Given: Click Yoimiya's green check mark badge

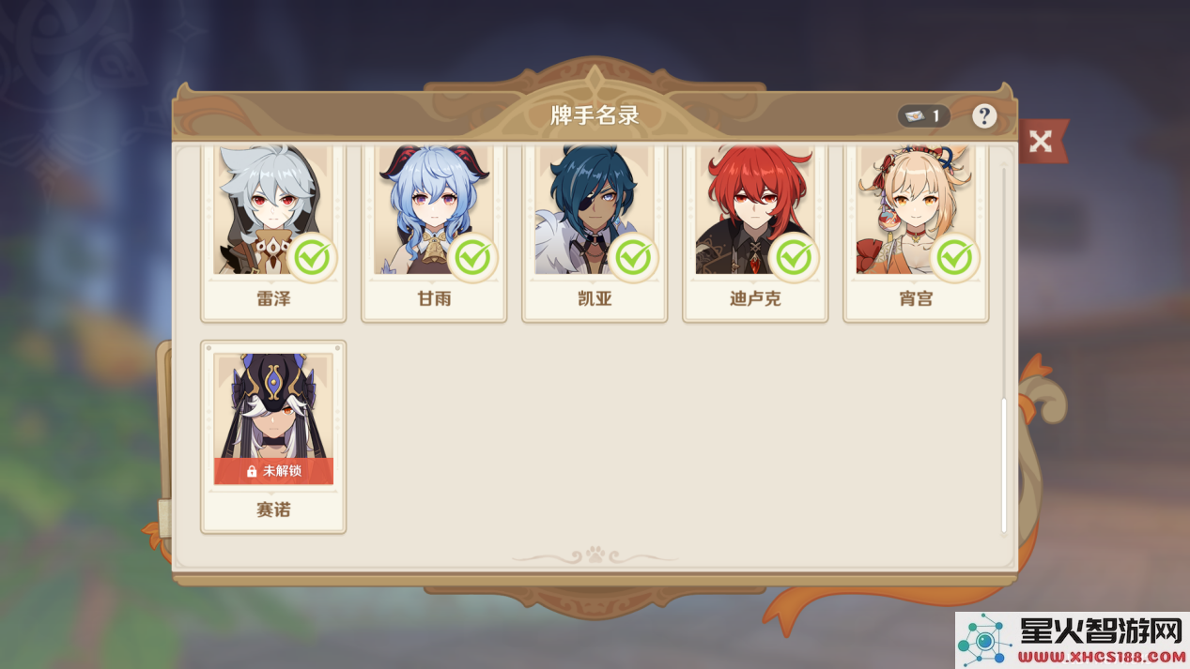Looking at the screenshot, I should pos(955,257).
